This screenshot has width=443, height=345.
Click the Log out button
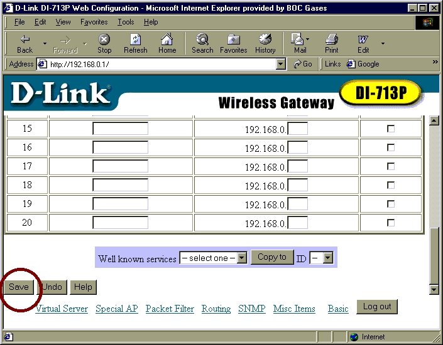(x=377, y=307)
